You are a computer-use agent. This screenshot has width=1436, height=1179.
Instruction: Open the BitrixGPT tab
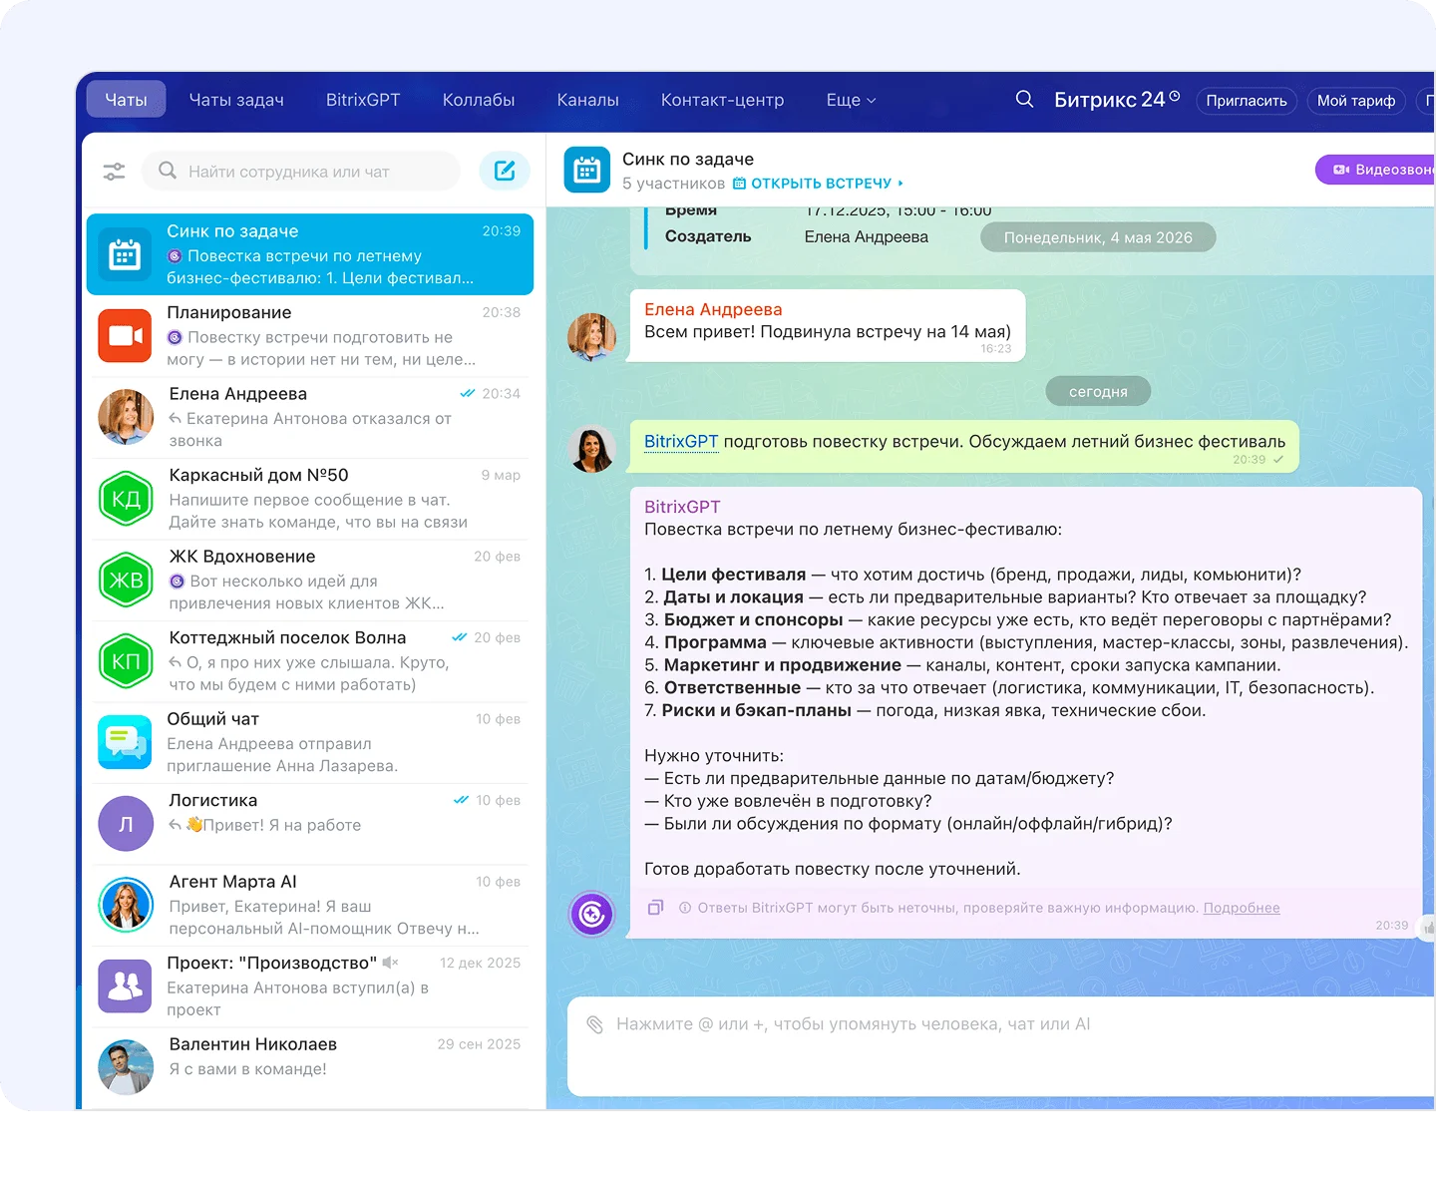pos(363,100)
